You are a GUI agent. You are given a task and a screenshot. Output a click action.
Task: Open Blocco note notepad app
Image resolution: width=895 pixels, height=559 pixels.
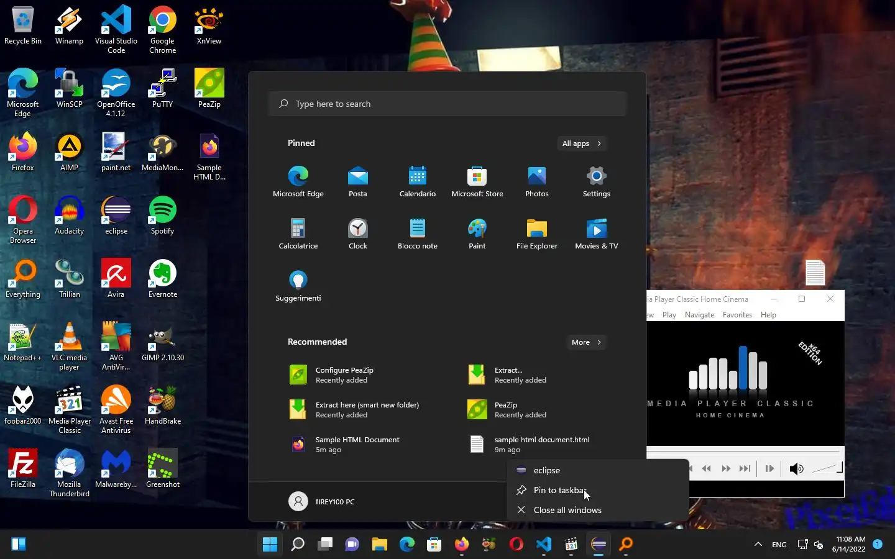[418, 234]
